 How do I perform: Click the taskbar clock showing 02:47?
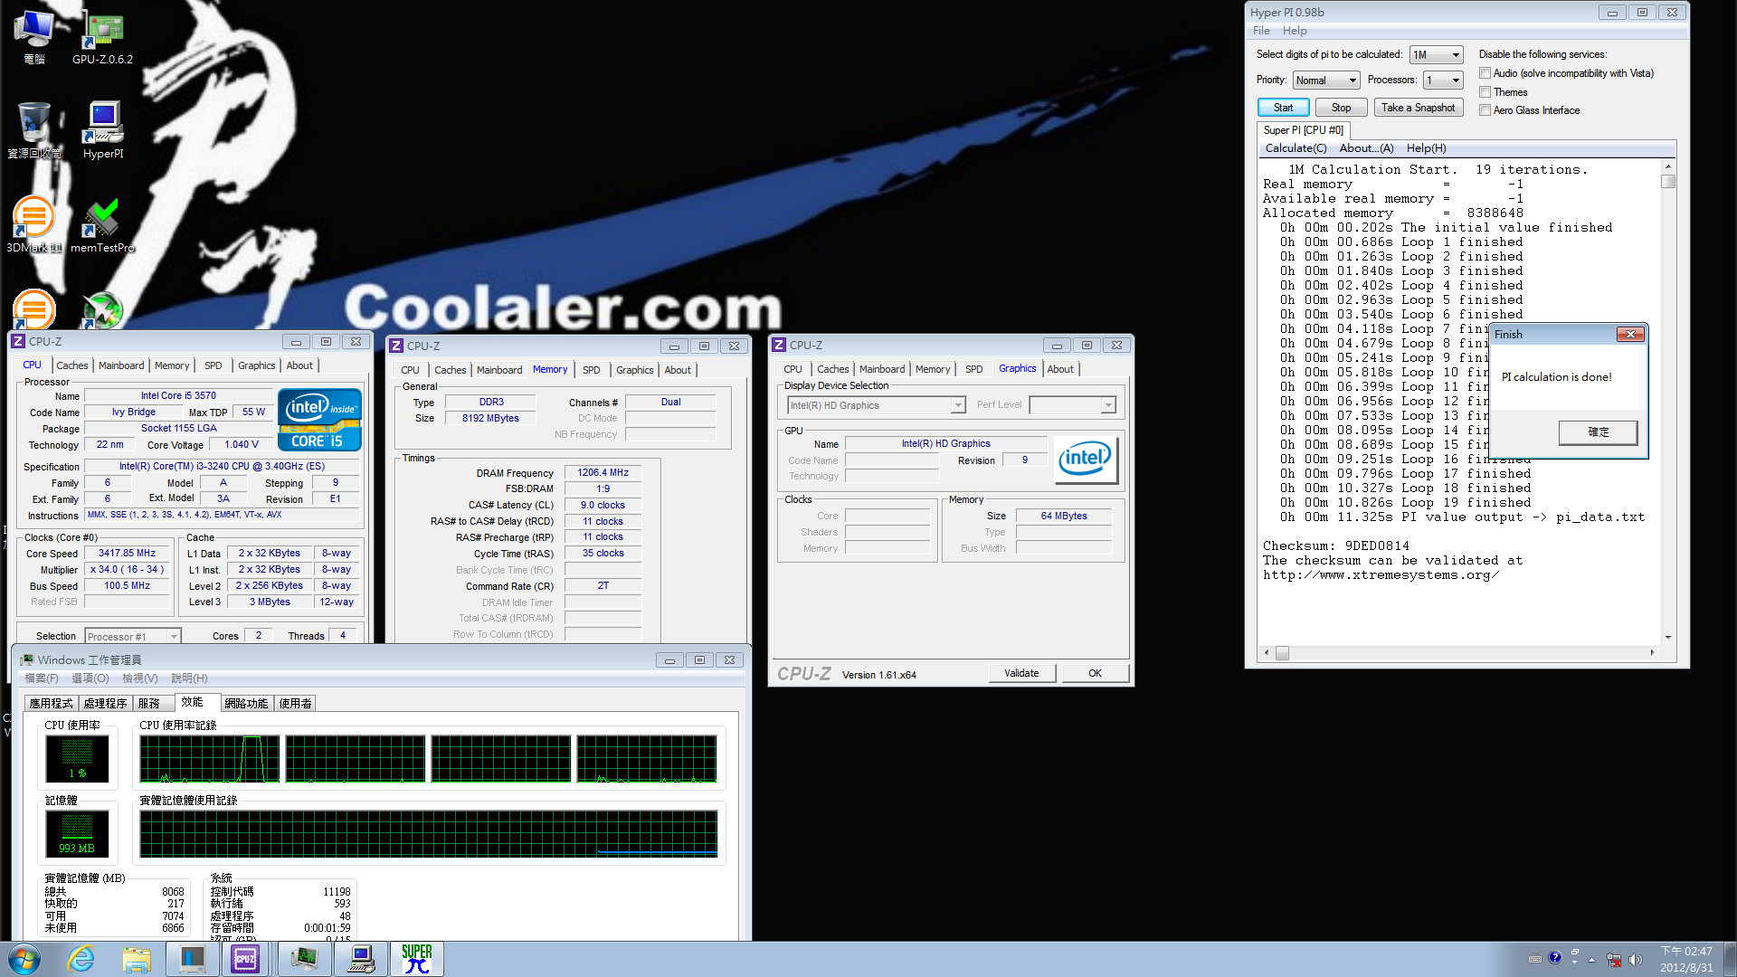pos(1686,959)
